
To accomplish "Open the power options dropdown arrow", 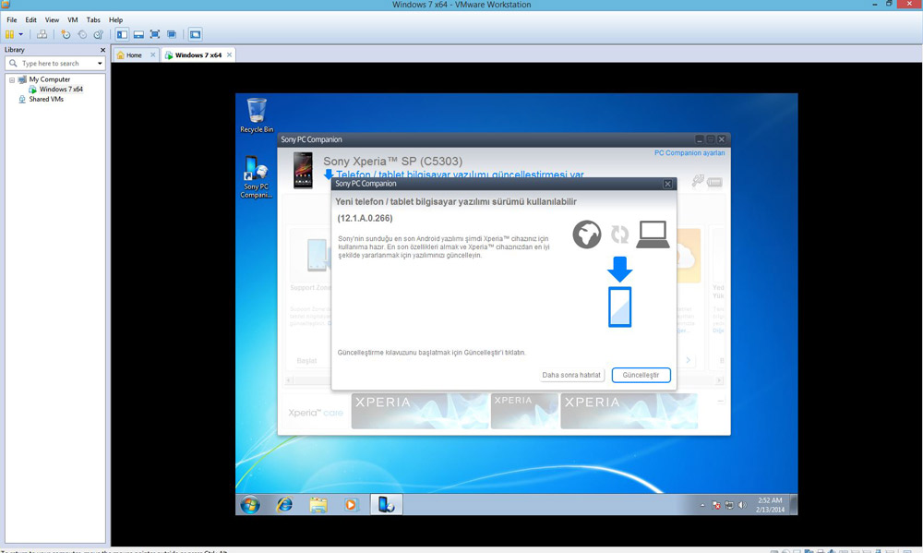I will 21,34.
